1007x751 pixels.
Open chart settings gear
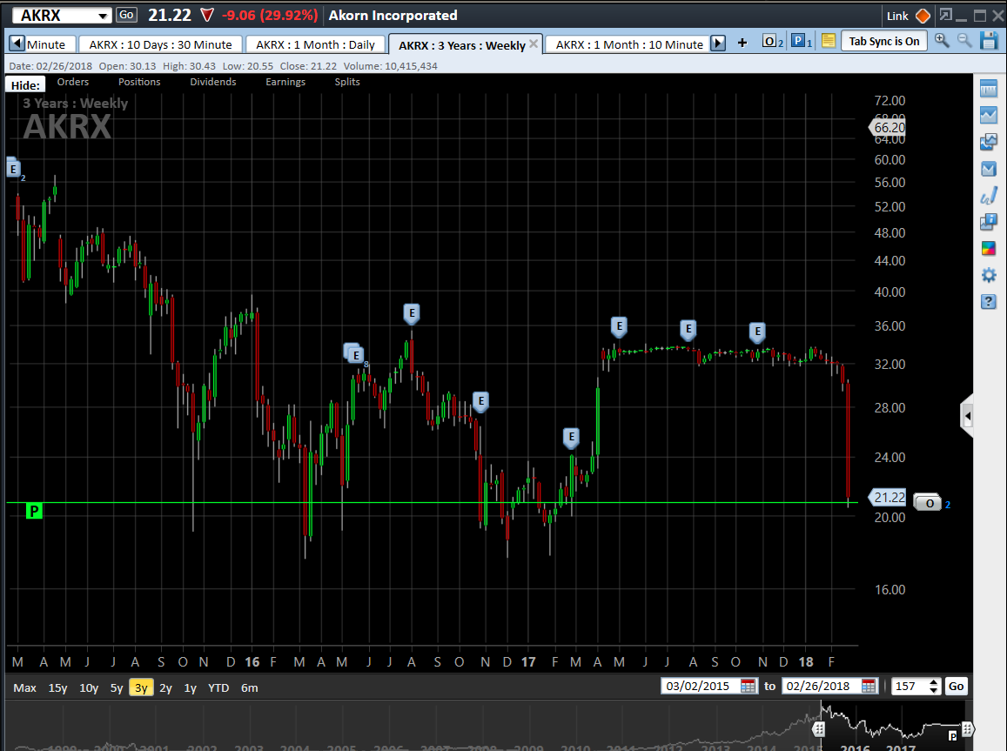coord(989,275)
